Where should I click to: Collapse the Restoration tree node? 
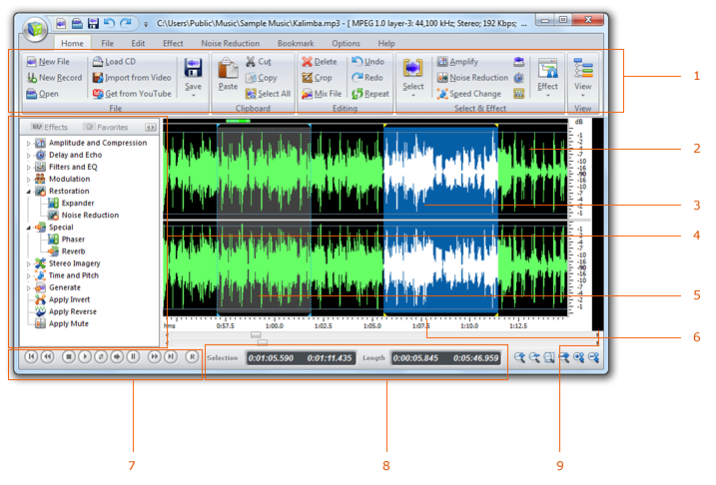coord(28,192)
